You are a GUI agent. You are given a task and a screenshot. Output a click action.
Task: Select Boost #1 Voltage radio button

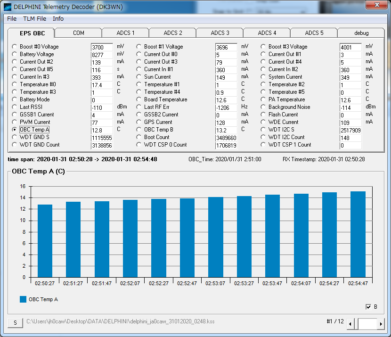tap(139, 47)
